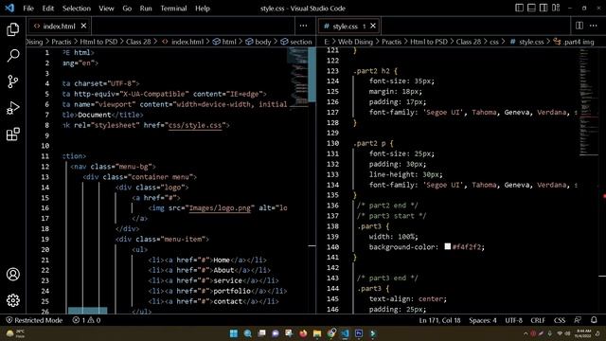Click the 'Html to PSD' breadcrumb in index.html
Image resolution: width=606 pixels, height=341 pixels.
tap(98, 42)
